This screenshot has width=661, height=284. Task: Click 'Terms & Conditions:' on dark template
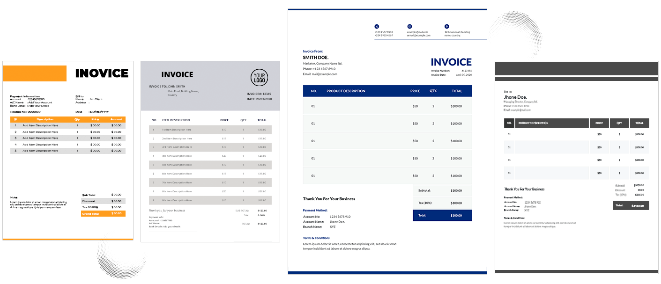coord(514,218)
